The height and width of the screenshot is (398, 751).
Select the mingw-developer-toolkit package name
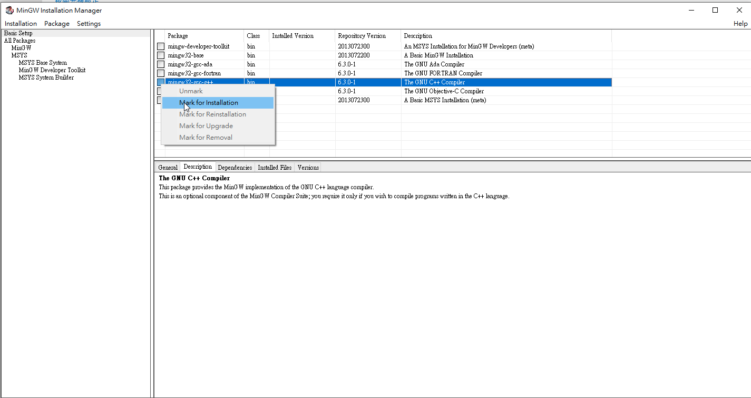click(199, 46)
